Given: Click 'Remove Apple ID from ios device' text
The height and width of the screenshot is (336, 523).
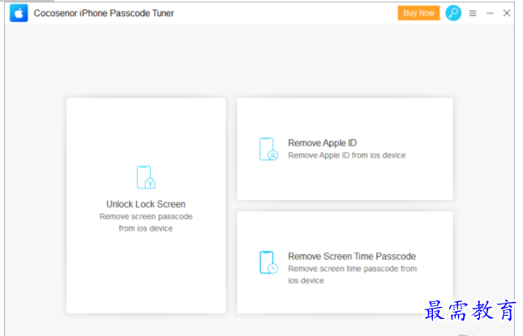Looking at the screenshot, I should pyautogui.click(x=347, y=155).
